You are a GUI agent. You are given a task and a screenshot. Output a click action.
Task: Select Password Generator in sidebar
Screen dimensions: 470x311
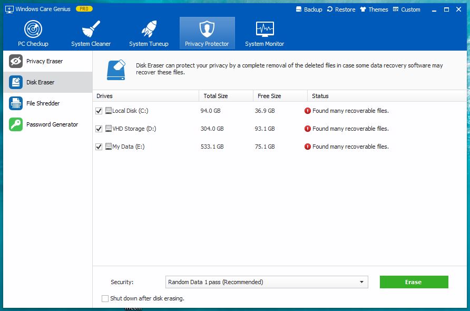(x=47, y=124)
